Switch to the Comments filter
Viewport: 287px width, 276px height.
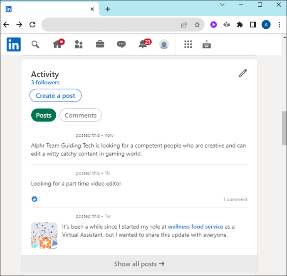[x=81, y=115]
